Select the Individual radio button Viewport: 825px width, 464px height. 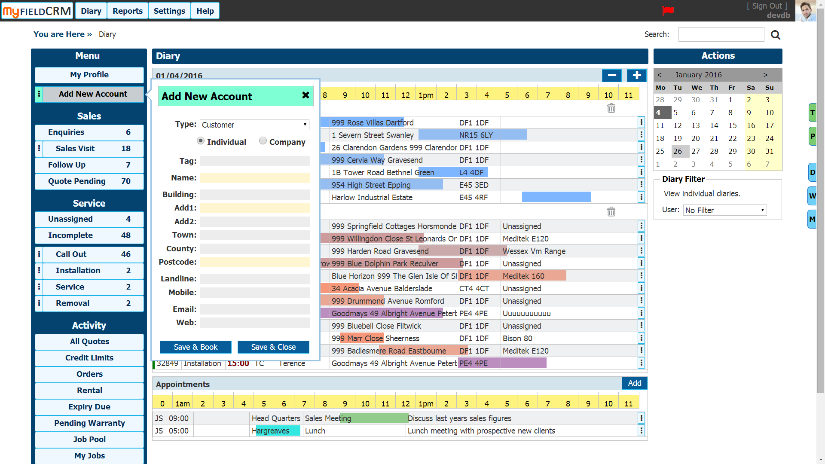click(x=200, y=140)
